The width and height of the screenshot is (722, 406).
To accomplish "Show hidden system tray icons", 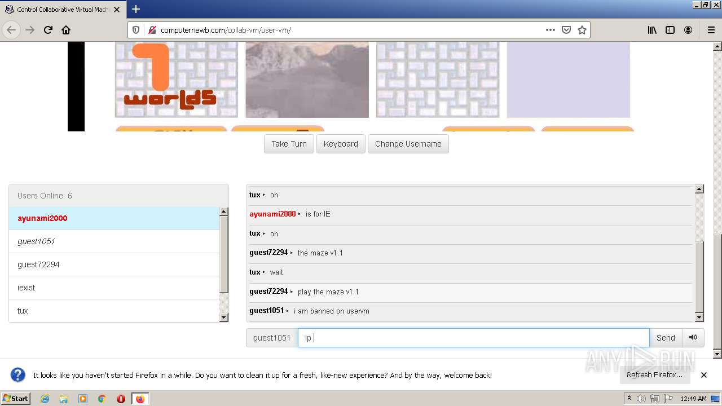I will (629, 399).
